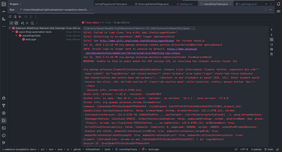Collapse the JuiceShopTests tree node
The image size is (282, 152).
coord(16,36)
